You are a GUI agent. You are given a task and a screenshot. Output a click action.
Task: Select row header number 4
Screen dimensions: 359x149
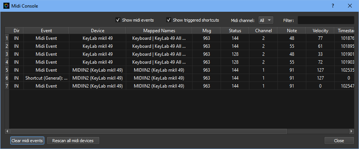click(7, 62)
